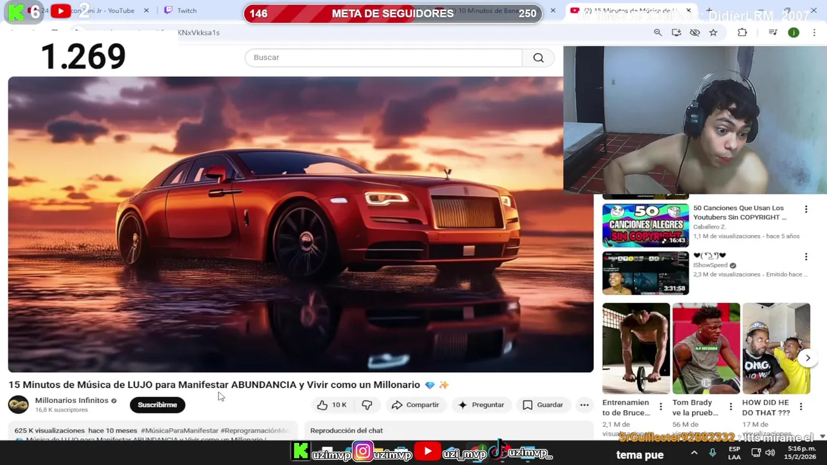Open the 50 Canciones Alegres thumbnail
827x465 pixels.
pos(645,225)
